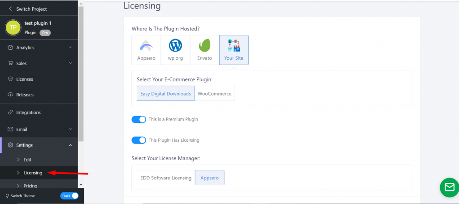The height and width of the screenshot is (204, 459).
Task: Expand the Sales menu chevron
Action: pyautogui.click(x=70, y=63)
